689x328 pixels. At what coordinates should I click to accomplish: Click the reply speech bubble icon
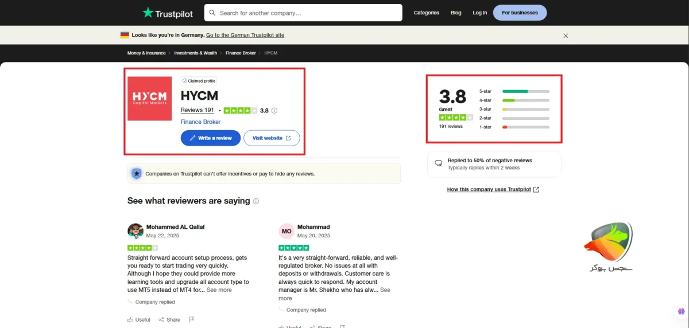coord(439,163)
